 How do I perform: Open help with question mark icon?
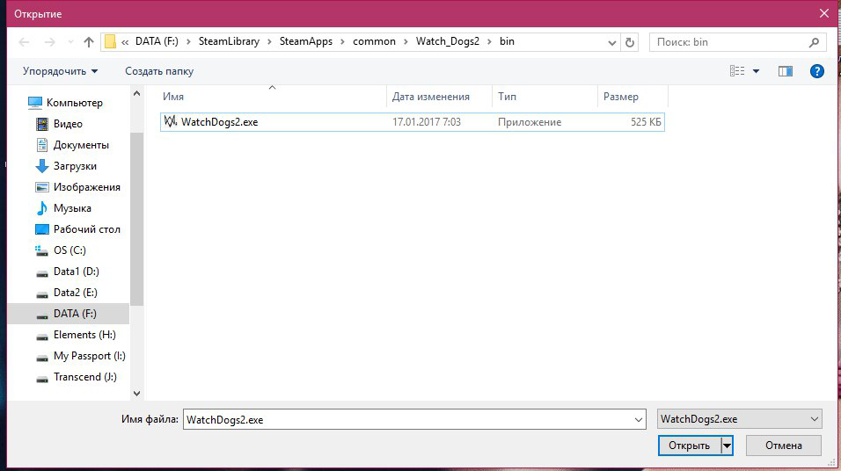click(x=817, y=71)
